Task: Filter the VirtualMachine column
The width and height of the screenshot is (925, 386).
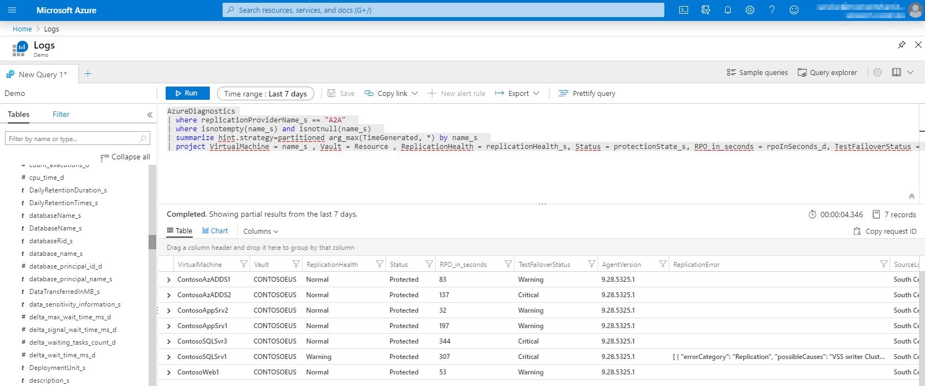Action: click(244, 264)
